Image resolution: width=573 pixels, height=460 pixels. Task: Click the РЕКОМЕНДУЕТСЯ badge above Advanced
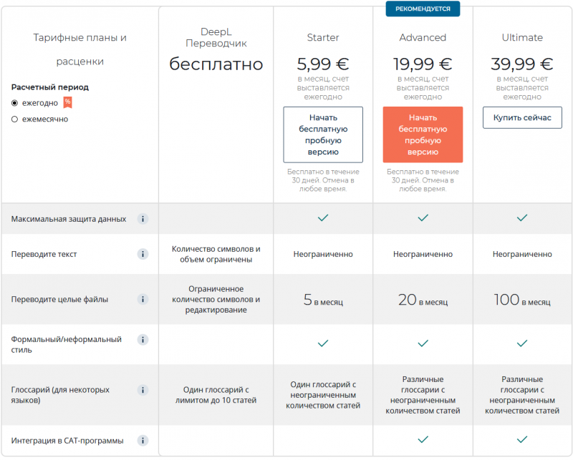(x=423, y=9)
